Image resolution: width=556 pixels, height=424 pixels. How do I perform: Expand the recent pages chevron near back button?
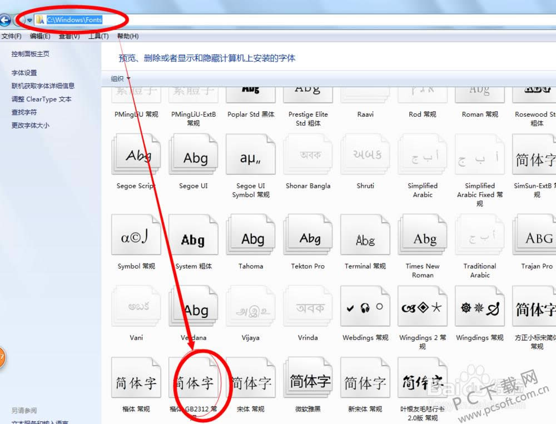[x=29, y=20]
